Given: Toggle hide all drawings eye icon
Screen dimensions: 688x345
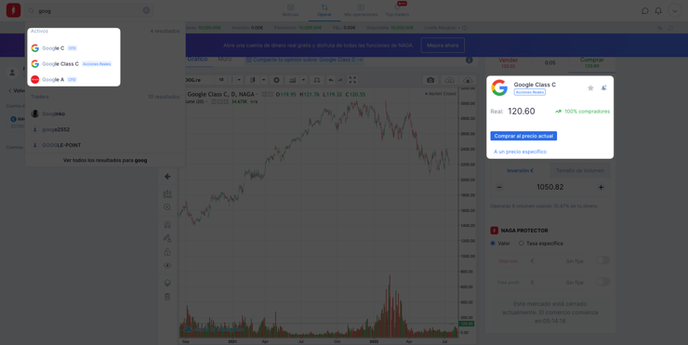Looking at the screenshot, I should [x=167, y=266].
